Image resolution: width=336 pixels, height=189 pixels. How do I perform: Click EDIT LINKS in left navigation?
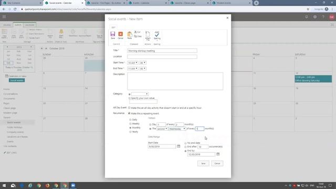pos(10,153)
